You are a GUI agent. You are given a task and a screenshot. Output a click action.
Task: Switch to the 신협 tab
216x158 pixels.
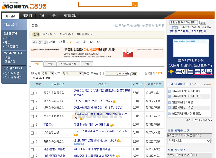[87, 64]
